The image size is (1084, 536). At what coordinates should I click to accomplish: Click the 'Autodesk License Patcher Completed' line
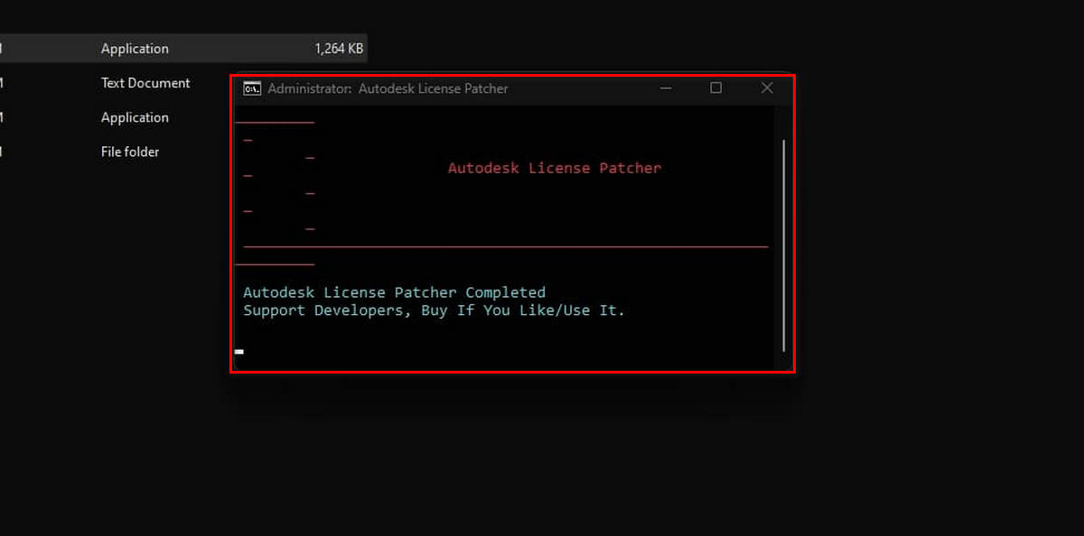pyautogui.click(x=394, y=292)
